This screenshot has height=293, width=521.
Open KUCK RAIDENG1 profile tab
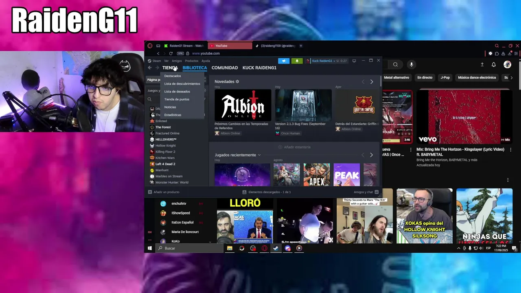click(259, 68)
